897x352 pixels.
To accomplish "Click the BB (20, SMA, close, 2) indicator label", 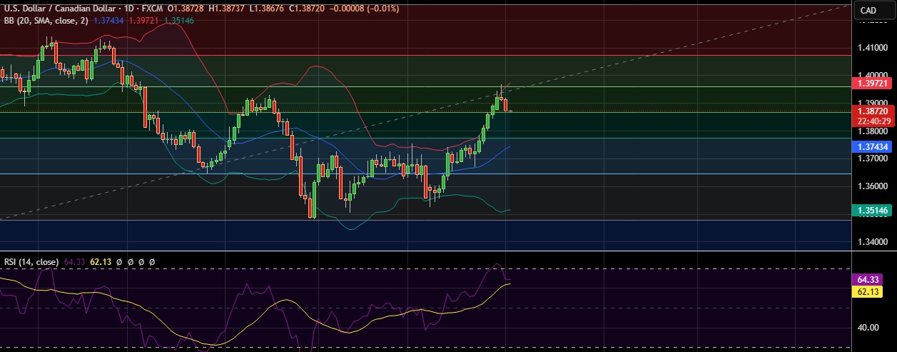I will (46, 21).
